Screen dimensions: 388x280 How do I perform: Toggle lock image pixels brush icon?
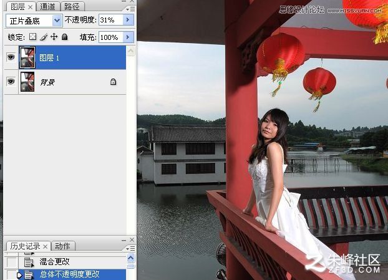(44, 37)
